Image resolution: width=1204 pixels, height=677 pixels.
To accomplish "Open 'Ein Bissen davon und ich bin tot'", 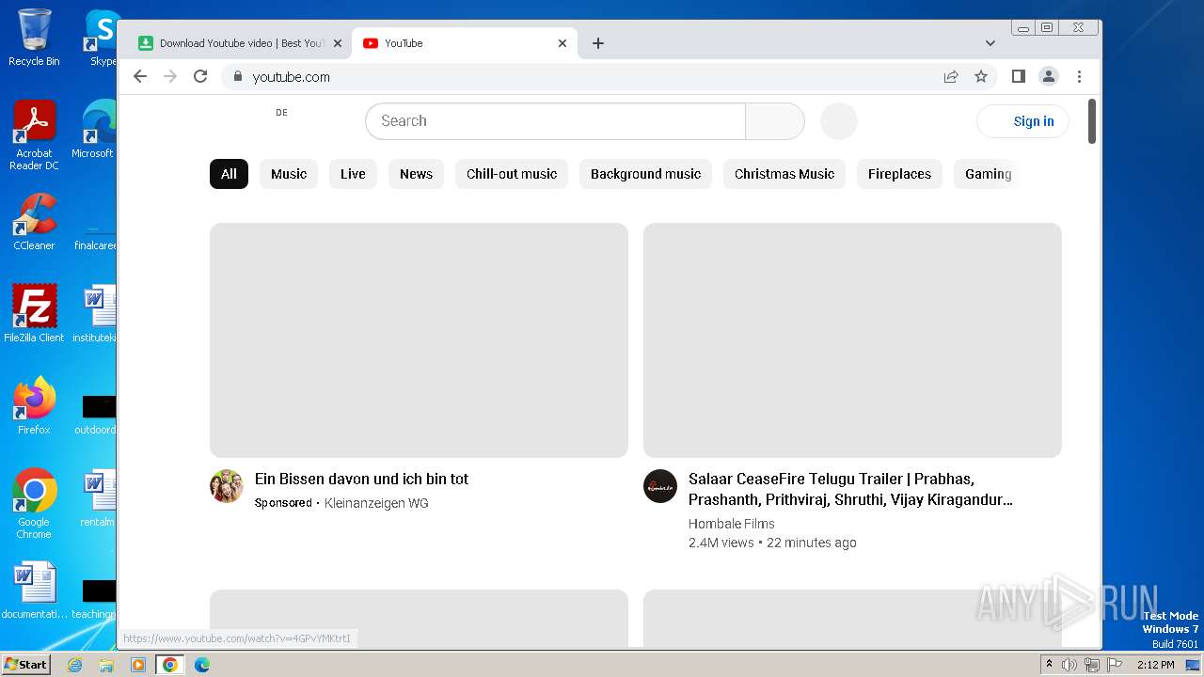I will [361, 479].
